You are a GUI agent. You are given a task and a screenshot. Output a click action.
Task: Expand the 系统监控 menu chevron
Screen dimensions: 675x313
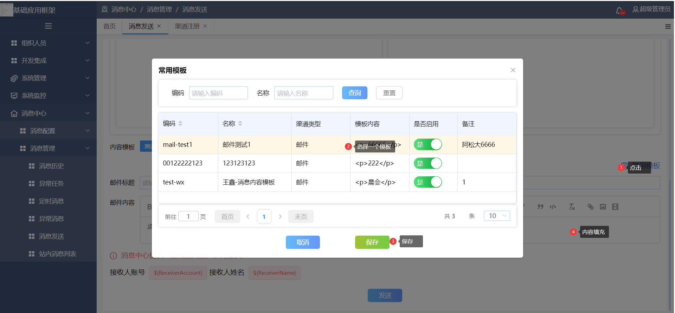click(x=88, y=96)
